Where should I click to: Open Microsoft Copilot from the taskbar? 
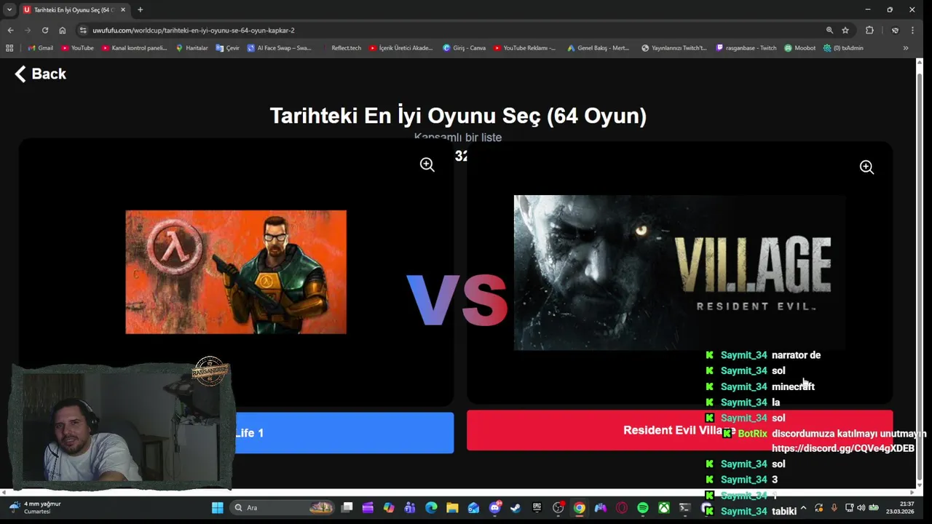[x=389, y=508]
